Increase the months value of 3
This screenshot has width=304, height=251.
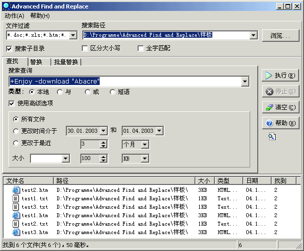[103, 143]
